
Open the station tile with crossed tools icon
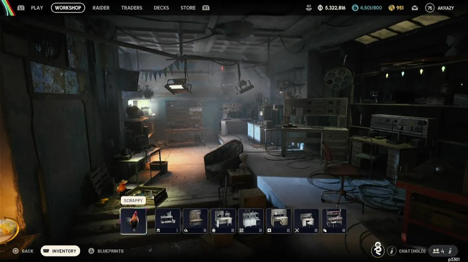point(307,221)
